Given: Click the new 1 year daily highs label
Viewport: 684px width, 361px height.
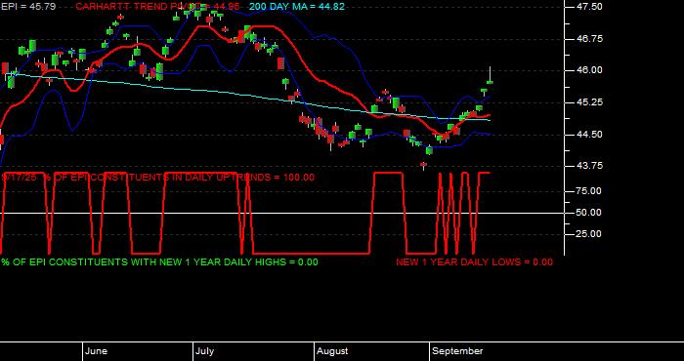Looking at the screenshot, I should tap(159, 262).
